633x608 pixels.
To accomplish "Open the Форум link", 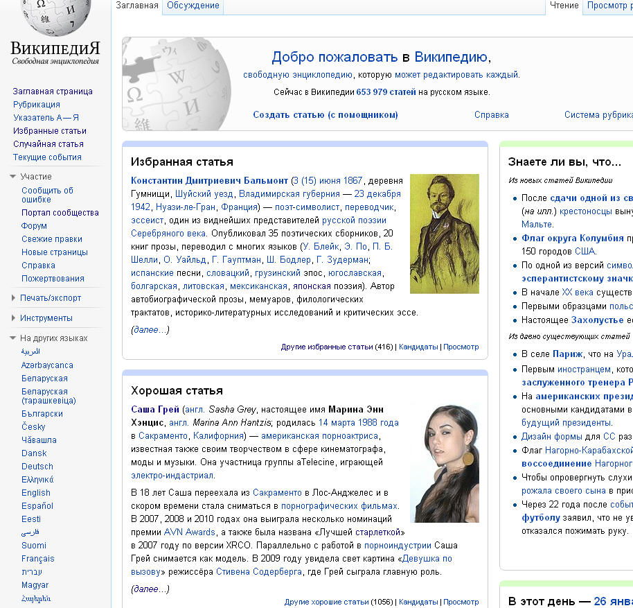I will pyautogui.click(x=34, y=226).
